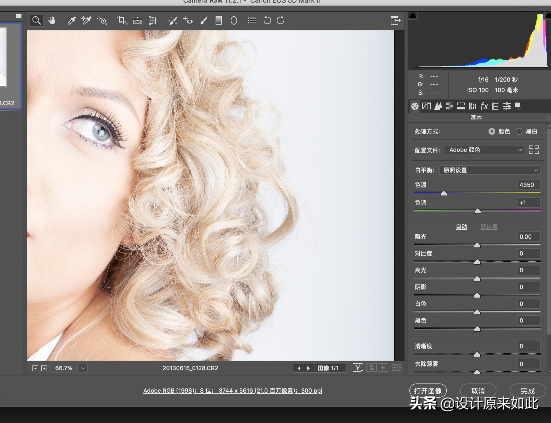Rotate image 90 degrees clockwise
The image size is (551, 423).
tap(280, 20)
